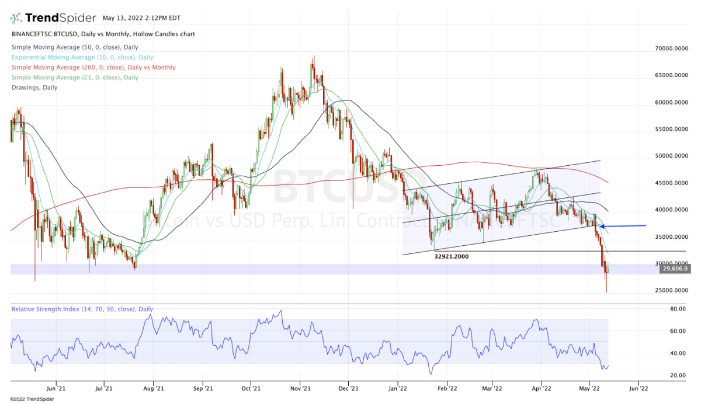This screenshot has height=404, width=701.
Task: Click the Nov '21 date axis label
Action: pyautogui.click(x=299, y=387)
